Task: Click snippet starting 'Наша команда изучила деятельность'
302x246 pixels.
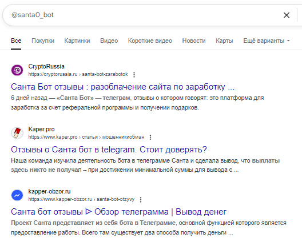Action: [145, 166]
